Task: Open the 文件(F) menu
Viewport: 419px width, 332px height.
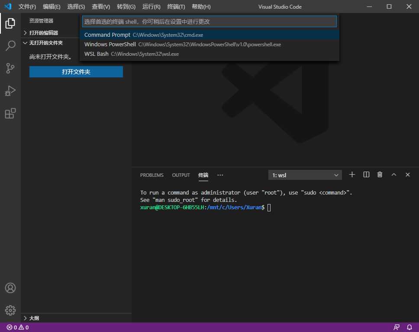Action: pyautogui.click(x=27, y=6)
